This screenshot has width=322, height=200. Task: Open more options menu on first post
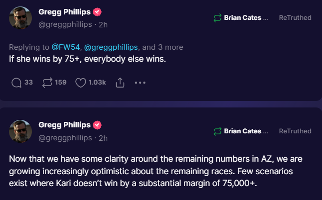pyautogui.click(x=140, y=83)
